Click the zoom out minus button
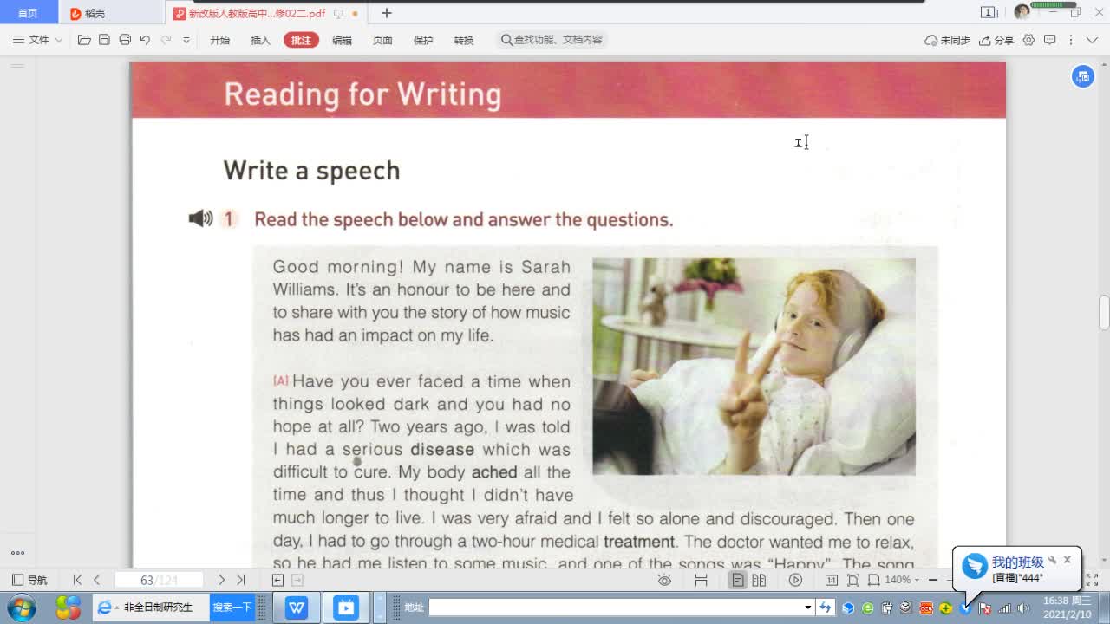The height and width of the screenshot is (624, 1110). tap(932, 580)
